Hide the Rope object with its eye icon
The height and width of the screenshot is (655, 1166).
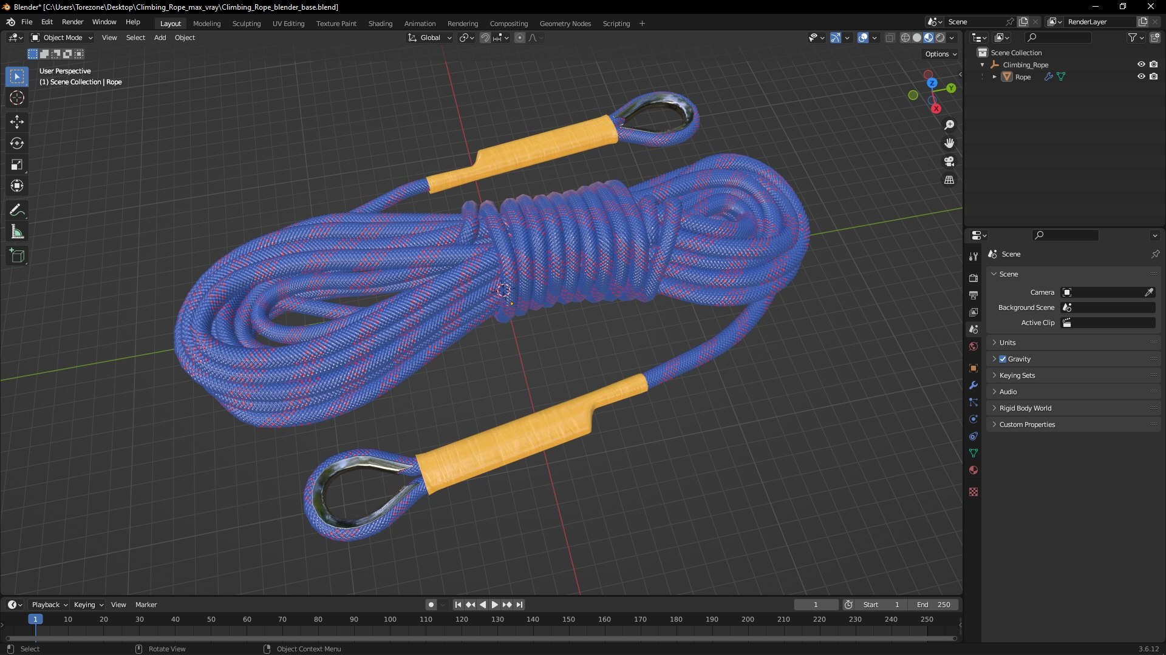[1141, 76]
